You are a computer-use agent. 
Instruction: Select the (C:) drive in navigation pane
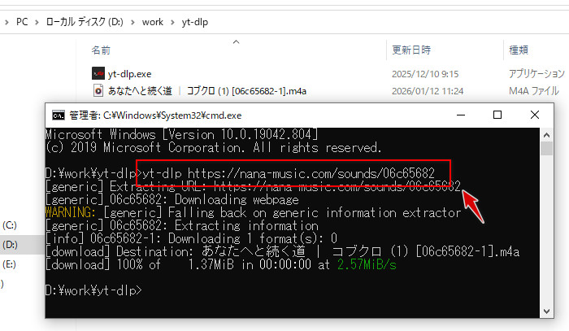(10, 225)
